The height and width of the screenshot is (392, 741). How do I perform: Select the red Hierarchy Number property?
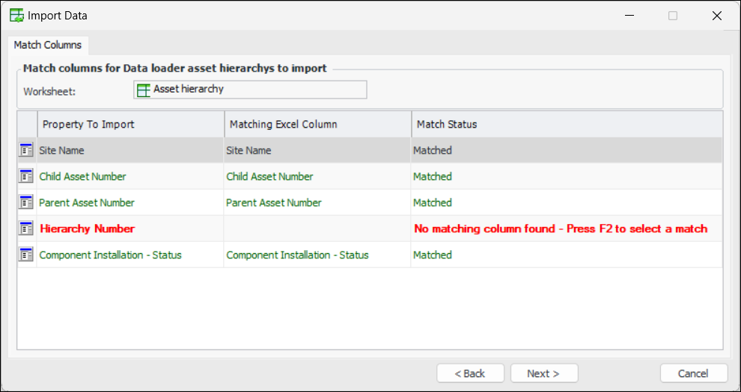coord(87,228)
